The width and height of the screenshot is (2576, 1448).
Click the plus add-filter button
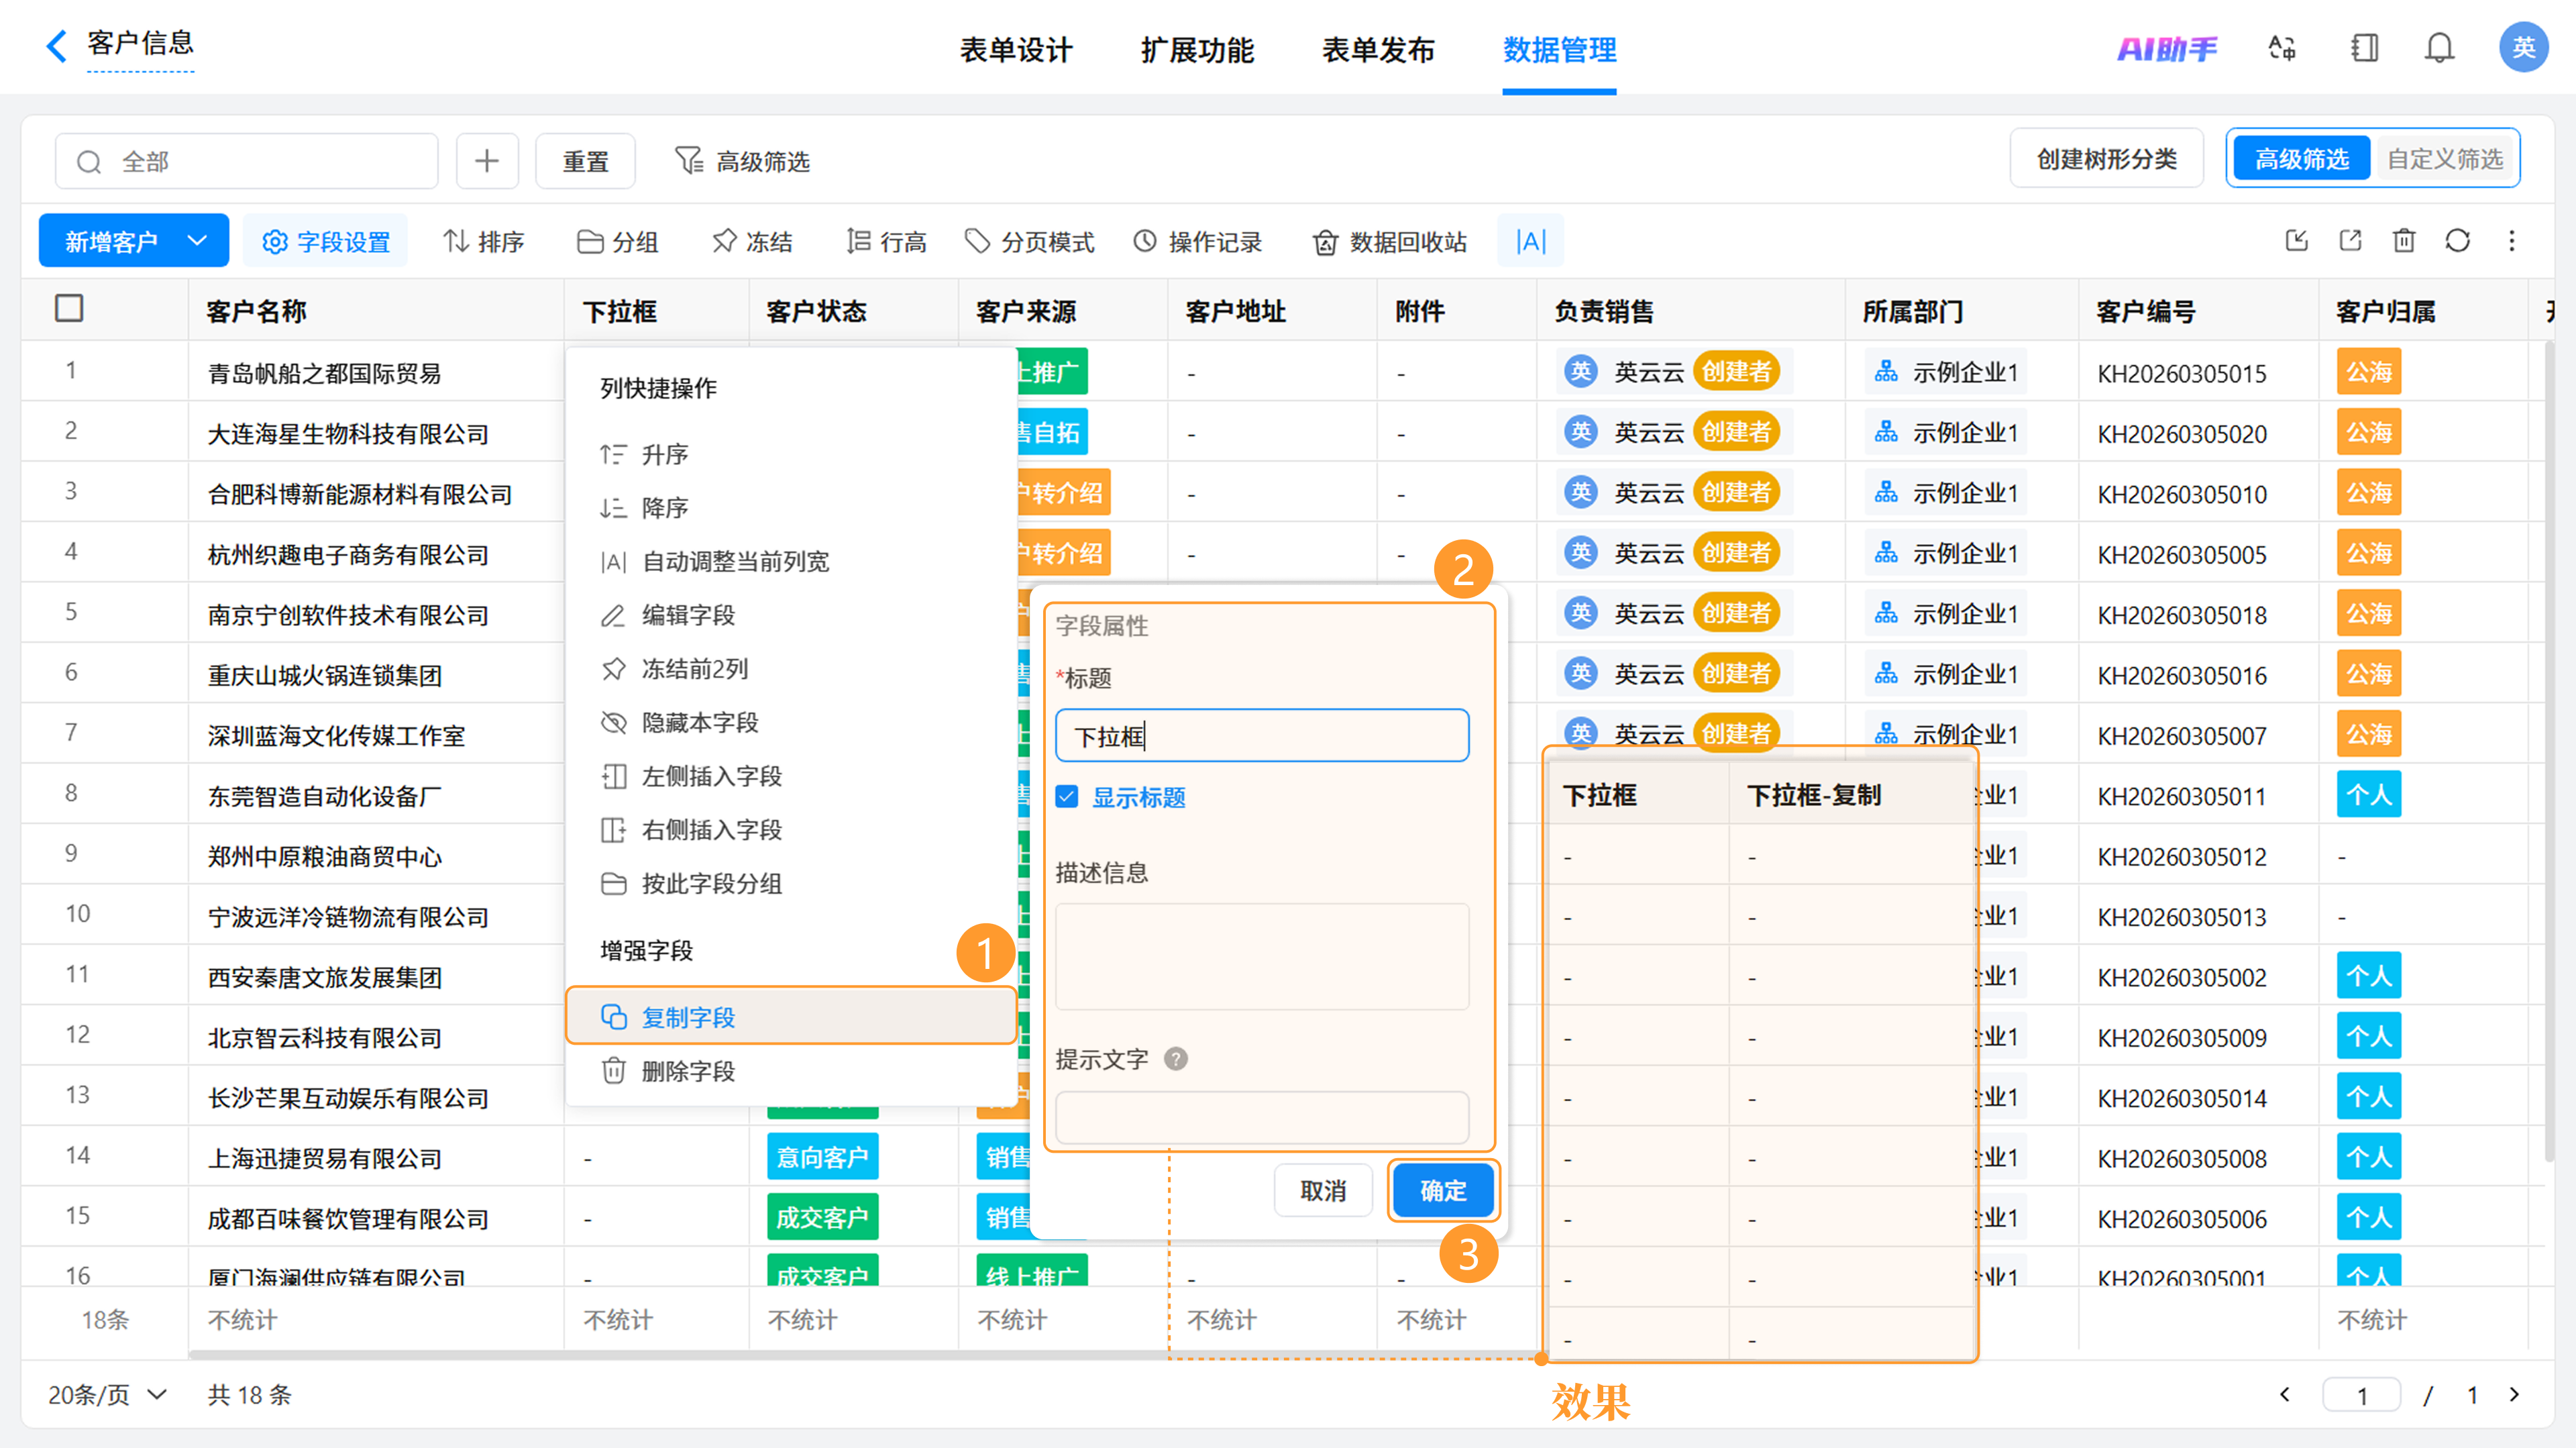tap(487, 161)
